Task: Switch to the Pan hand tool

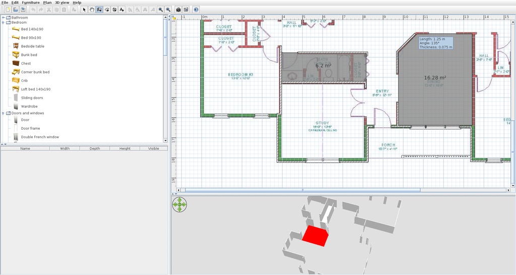Action: 92,10
